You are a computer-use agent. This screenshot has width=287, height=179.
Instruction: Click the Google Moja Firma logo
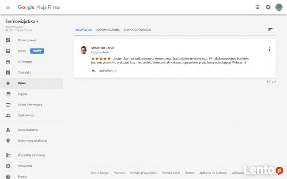(38, 7)
